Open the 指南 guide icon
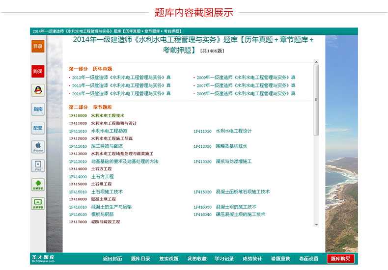The height and width of the screenshot is (270, 388). pos(38,109)
